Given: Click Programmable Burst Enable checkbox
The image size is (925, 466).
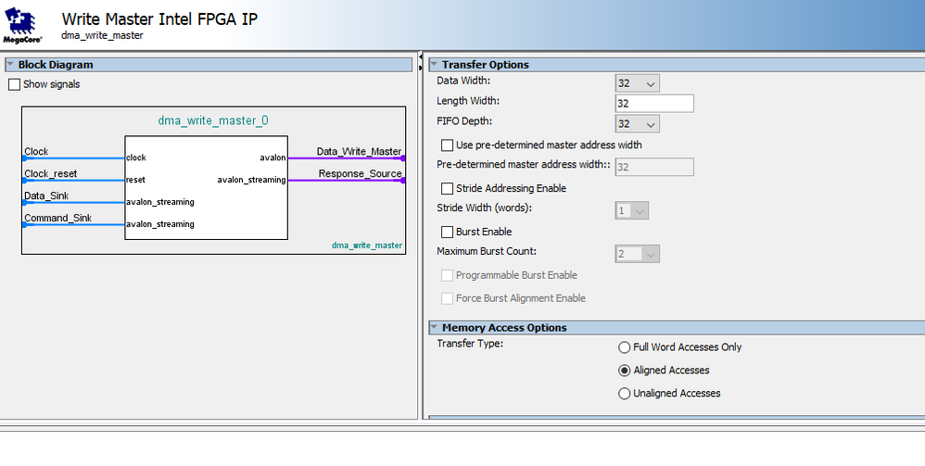Looking at the screenshot, I should (x=447, y=275).
